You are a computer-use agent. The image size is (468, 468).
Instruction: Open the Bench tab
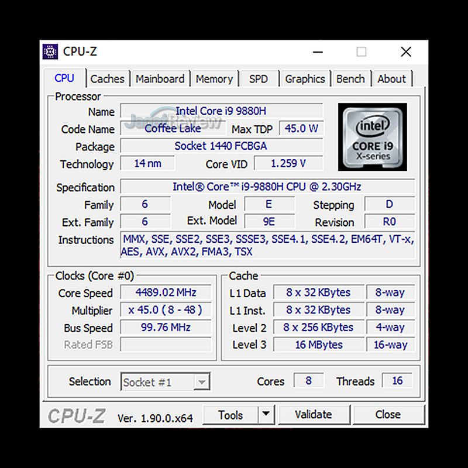pyautogui.click(x=350, y=79)
